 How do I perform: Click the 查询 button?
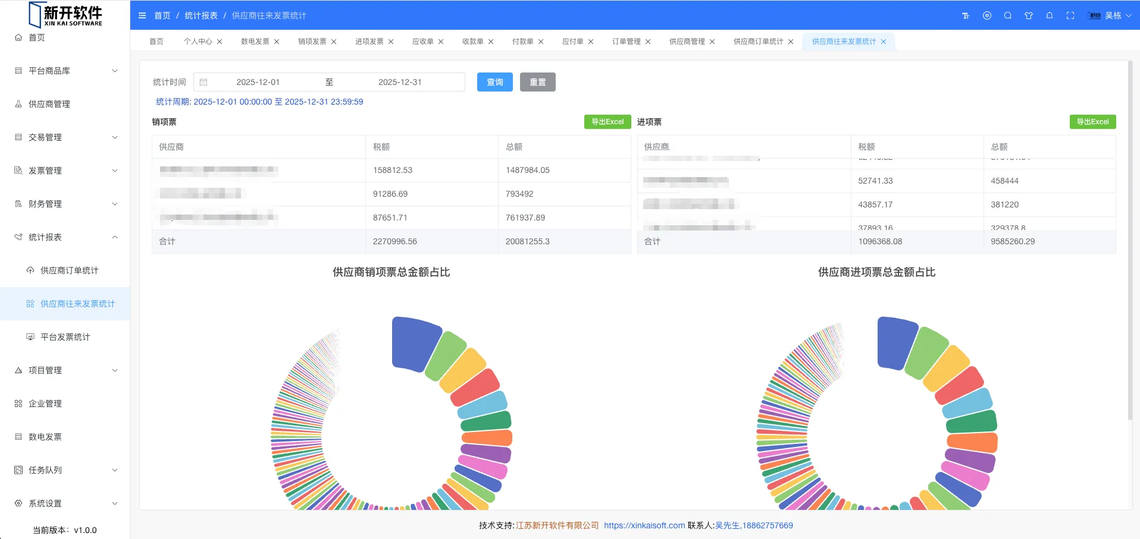pos(494,82)
